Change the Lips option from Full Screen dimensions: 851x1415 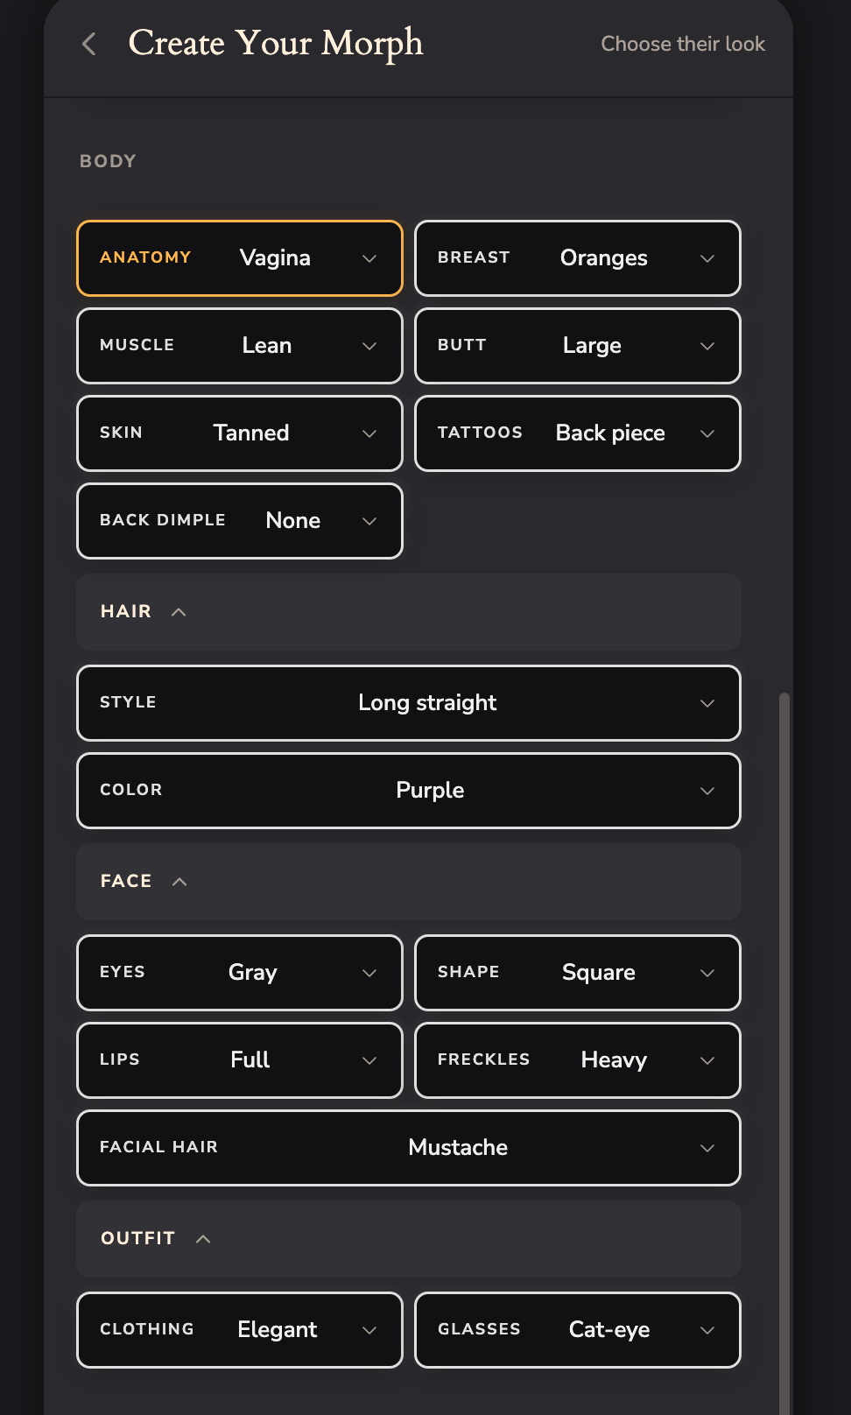[x=240, y=1060]
